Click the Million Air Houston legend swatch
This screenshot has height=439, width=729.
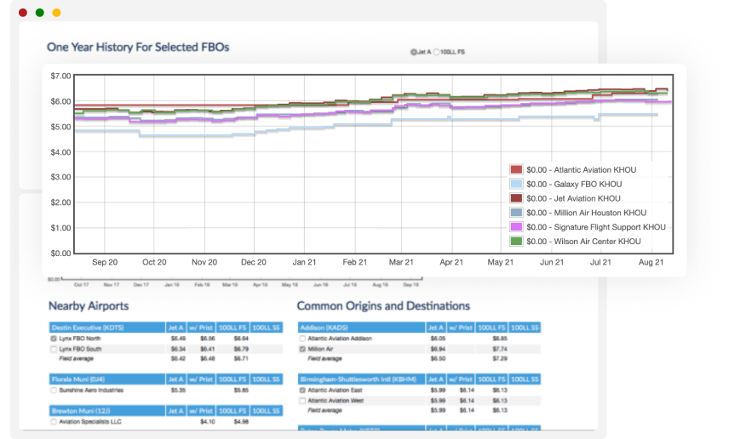coord(516,213)
